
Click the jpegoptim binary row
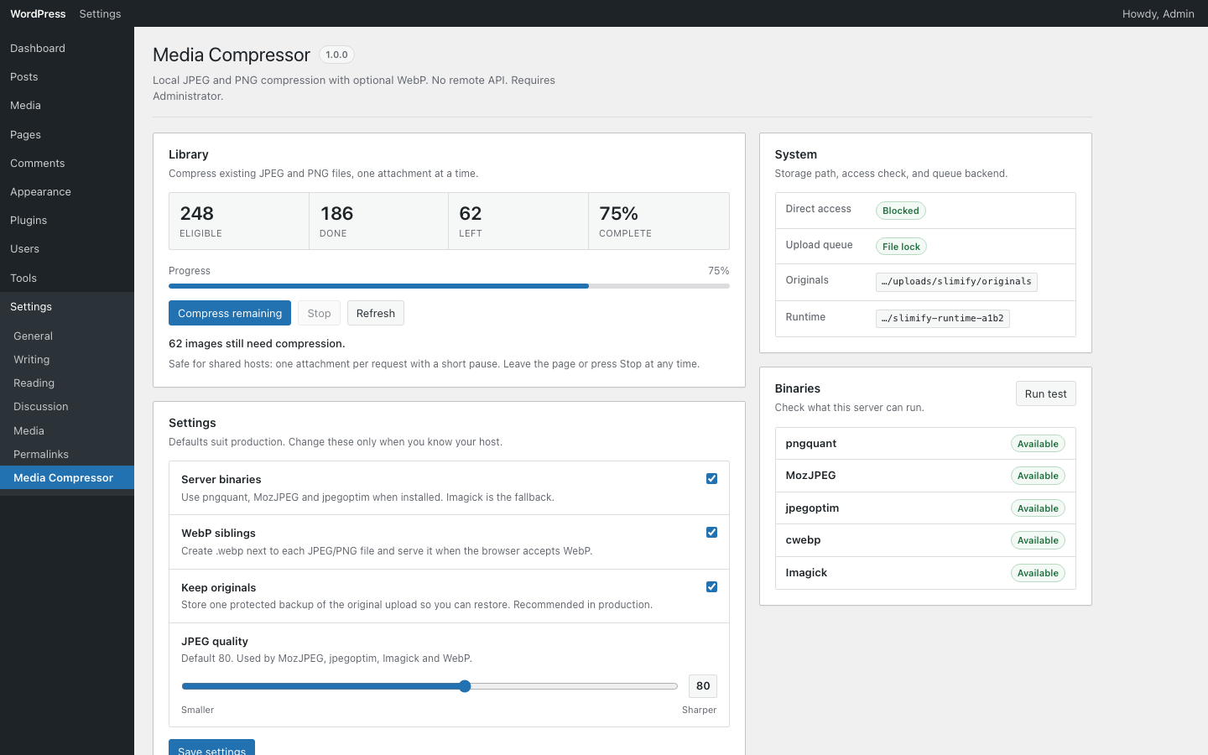coord(925,508)
